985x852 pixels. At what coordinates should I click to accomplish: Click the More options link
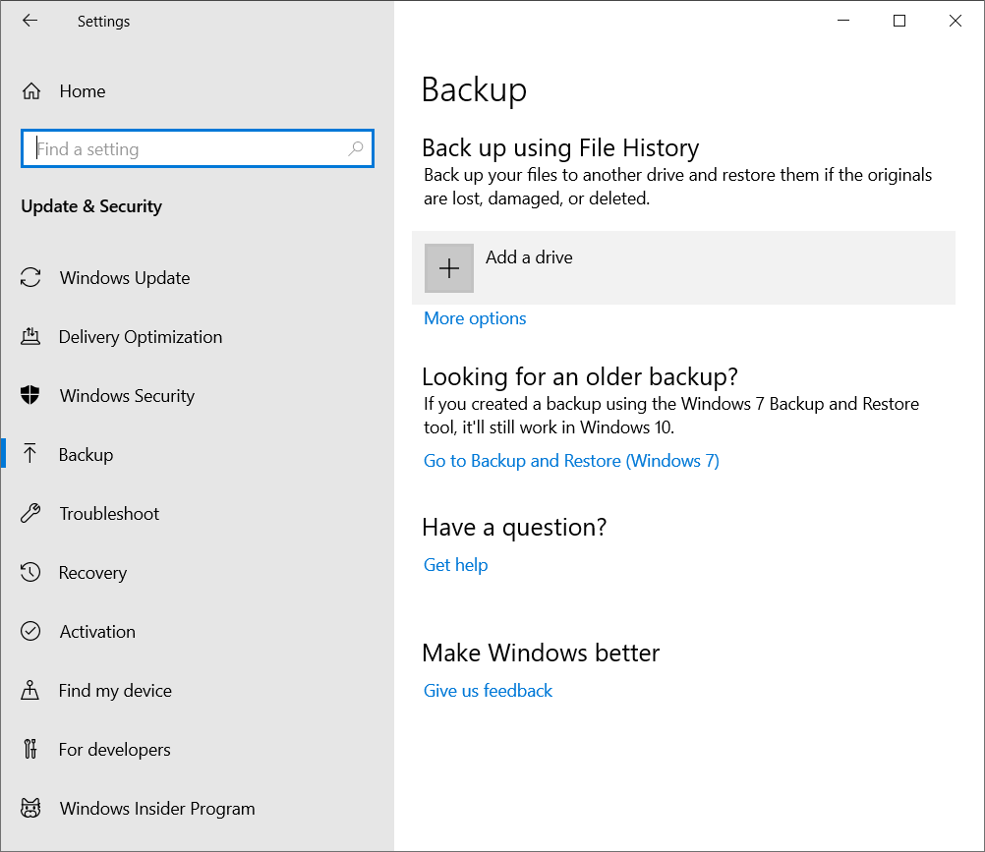475,318
